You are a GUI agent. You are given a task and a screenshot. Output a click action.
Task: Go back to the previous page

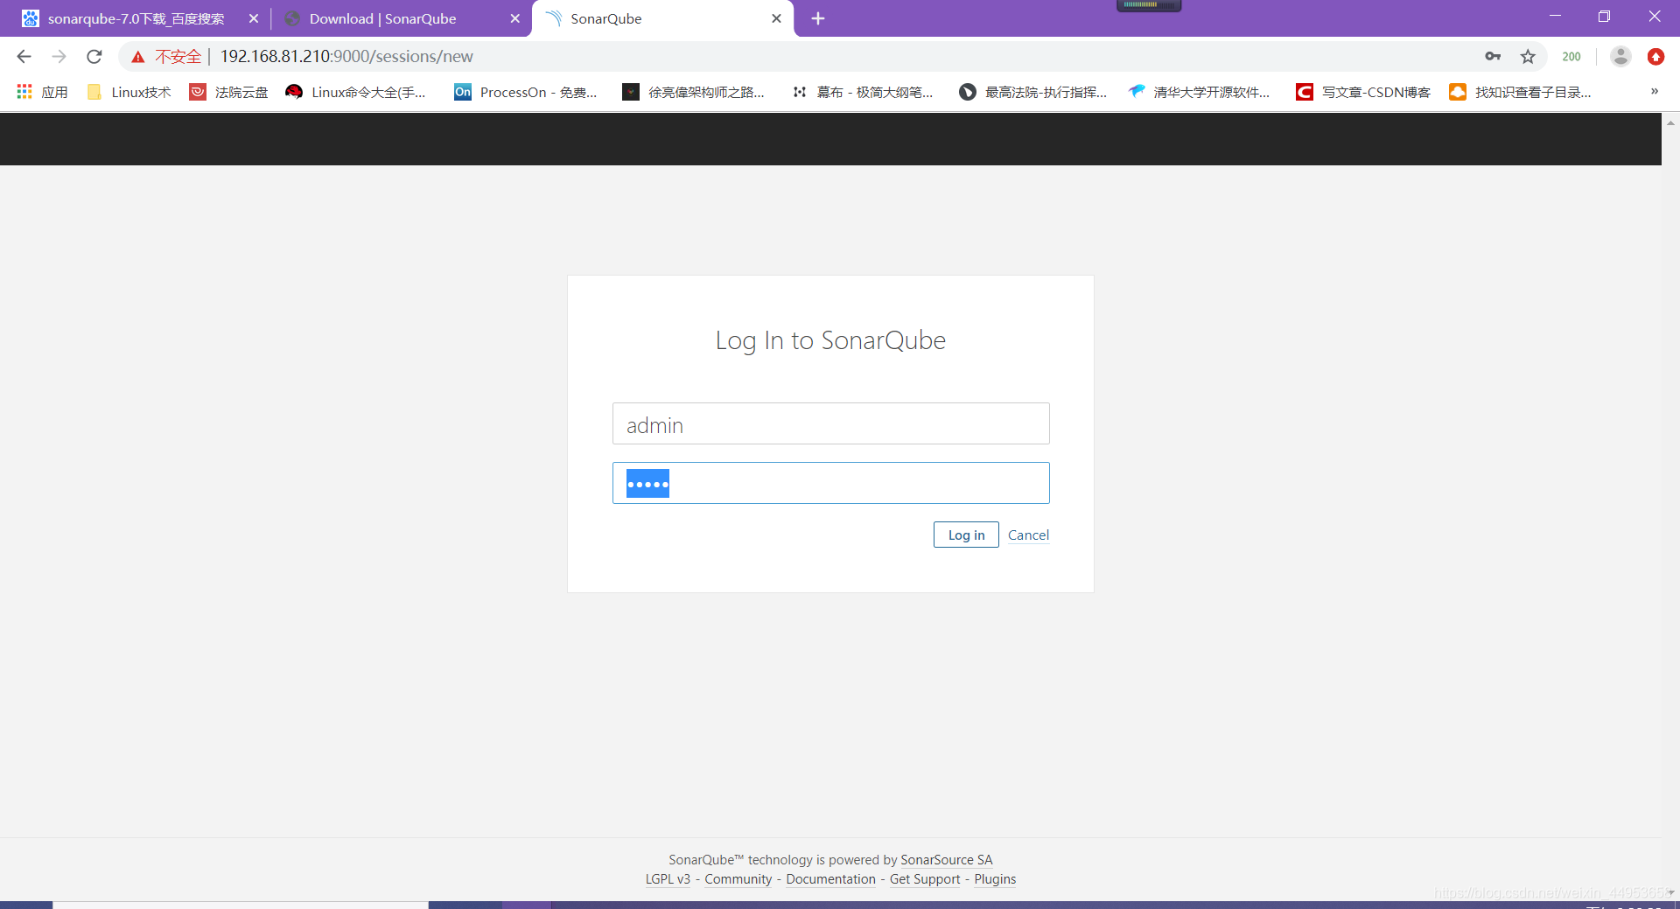[x=24, y=57]
